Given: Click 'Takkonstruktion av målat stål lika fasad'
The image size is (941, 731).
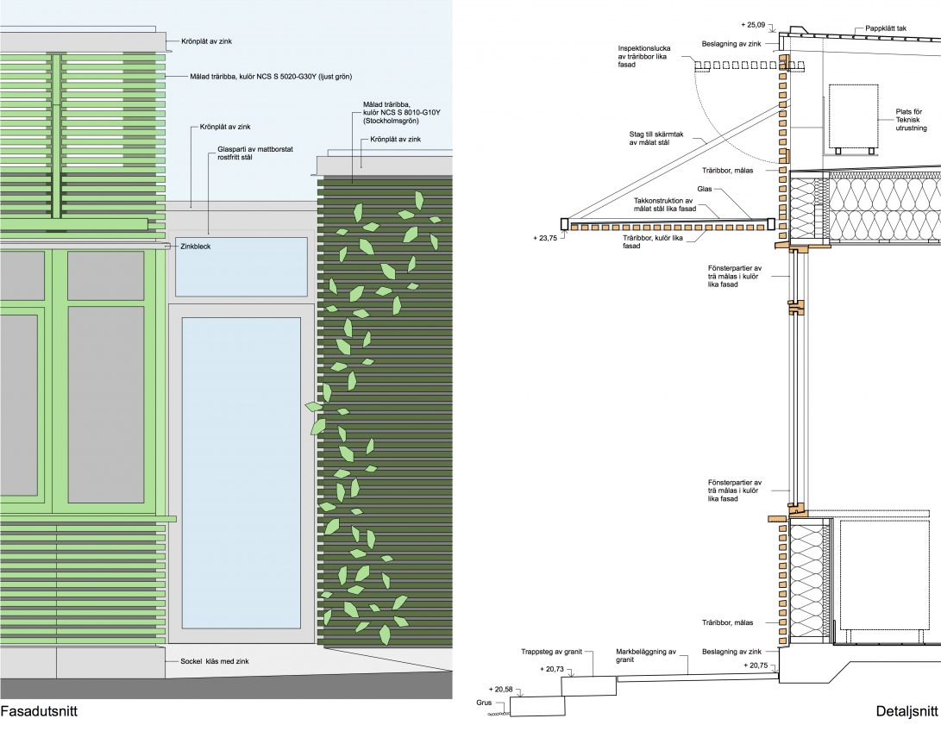Looking at the screenshot, I should [664, 204].
